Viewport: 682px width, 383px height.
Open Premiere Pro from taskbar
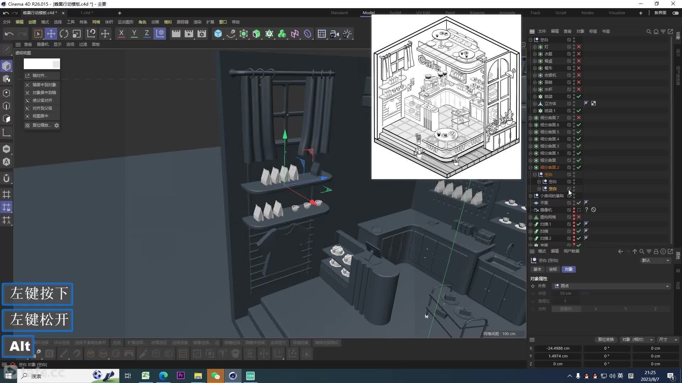[181, 376]
